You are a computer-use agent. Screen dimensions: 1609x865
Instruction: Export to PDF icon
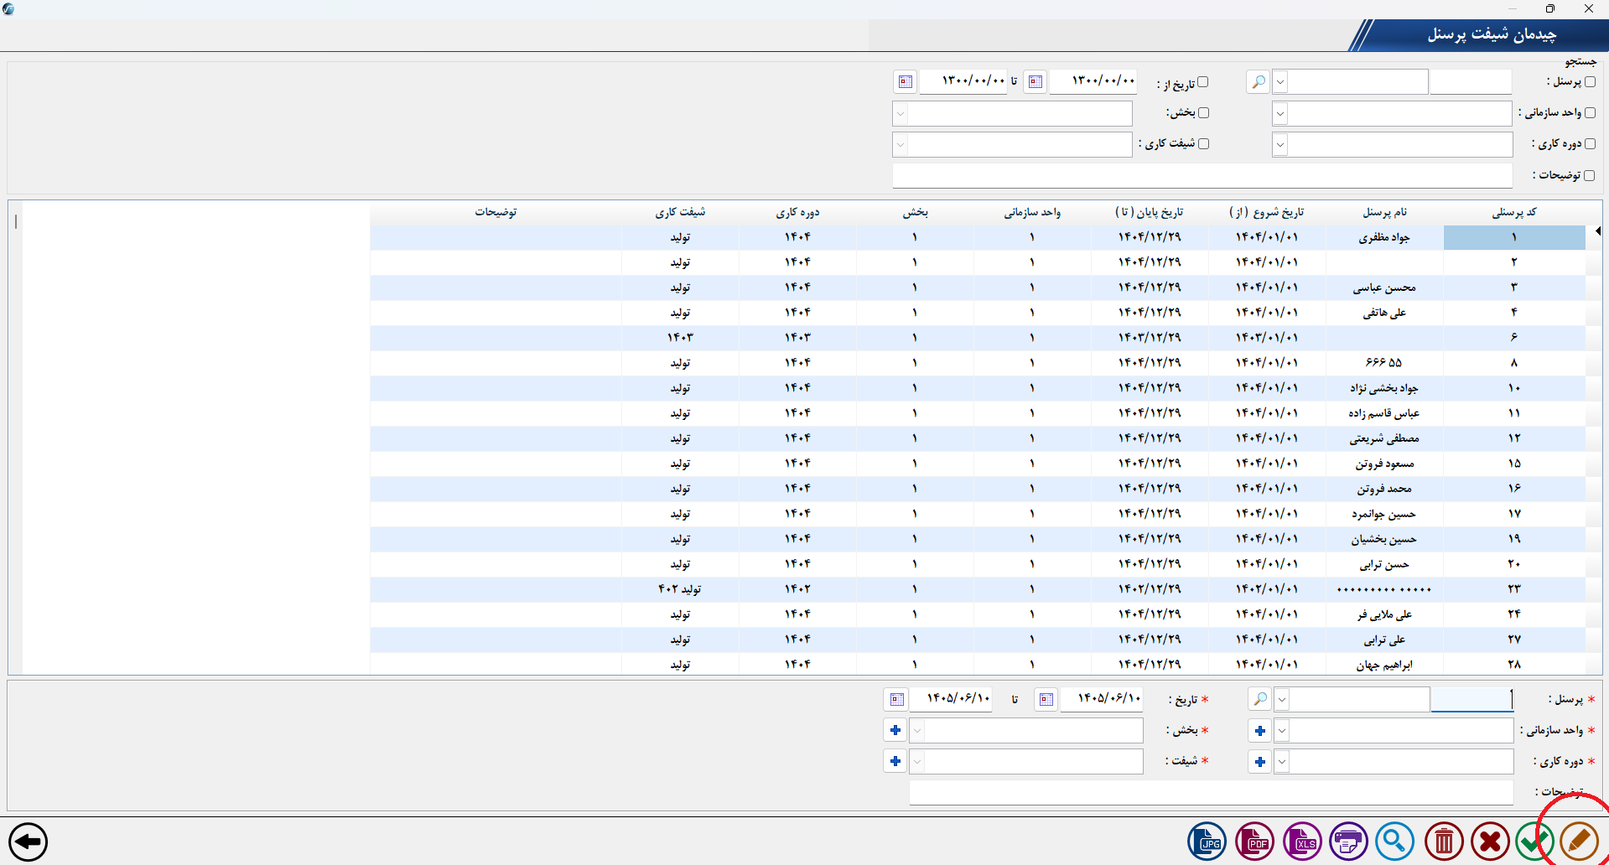coord(1254,841)
